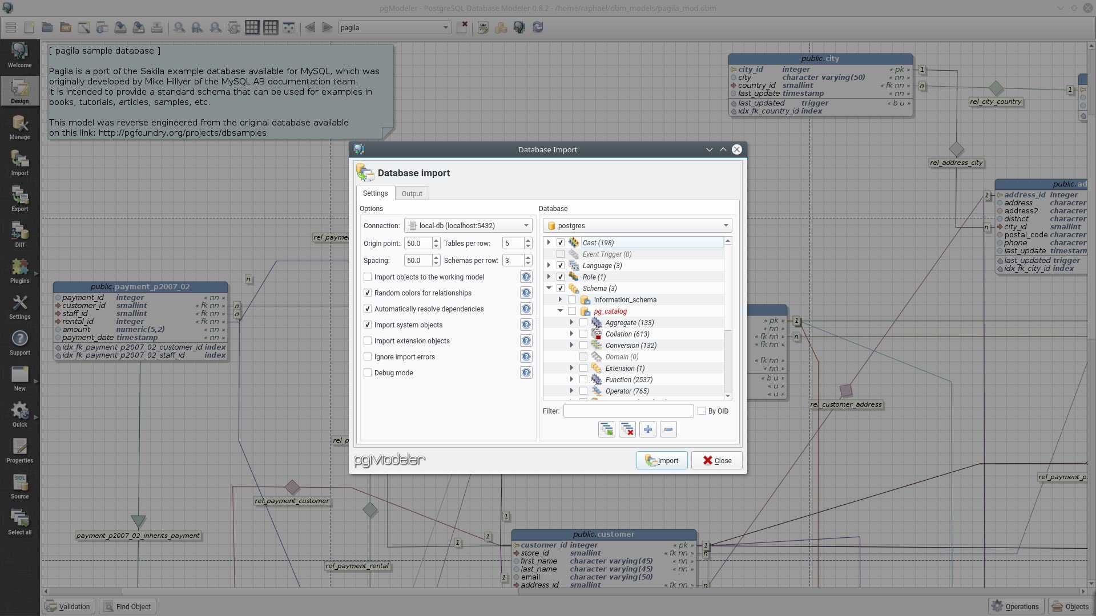Uncheck the Cast (198) checkbox
1096x616 pixels.
click(x=561, y=242)
